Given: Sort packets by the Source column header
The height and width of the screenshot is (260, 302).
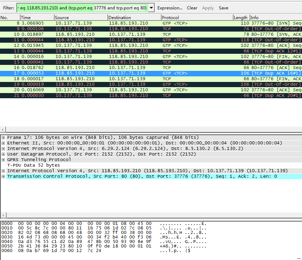Looking at the screenshot, I should coord(80,17).
